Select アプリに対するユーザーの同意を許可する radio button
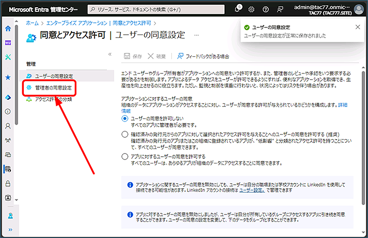 (x=125, y=156)
